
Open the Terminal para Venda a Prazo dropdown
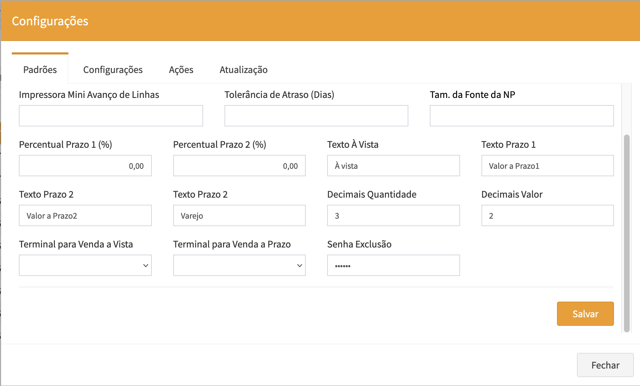click(239, 265)
